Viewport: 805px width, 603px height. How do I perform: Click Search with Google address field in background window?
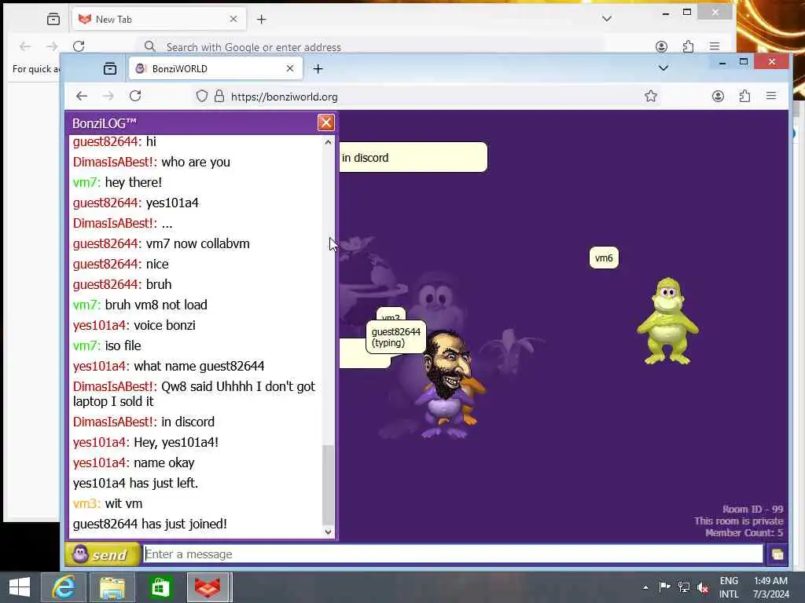click(369, 47)
